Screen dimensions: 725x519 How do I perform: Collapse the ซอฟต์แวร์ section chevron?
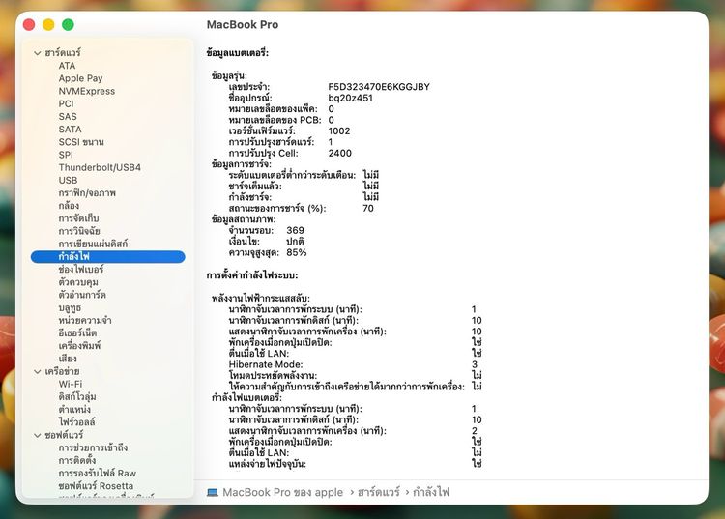[38, 435]
